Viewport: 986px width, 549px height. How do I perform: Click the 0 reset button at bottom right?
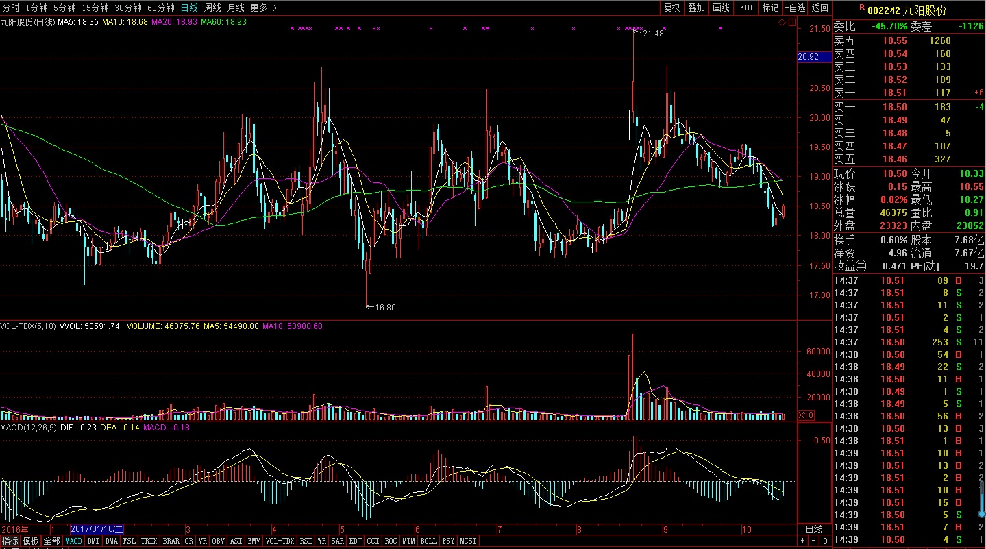pos(825,541)
